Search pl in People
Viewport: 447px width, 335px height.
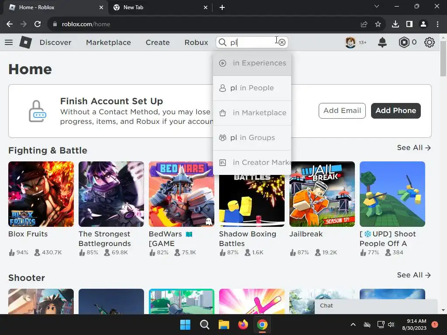[252, 88]
